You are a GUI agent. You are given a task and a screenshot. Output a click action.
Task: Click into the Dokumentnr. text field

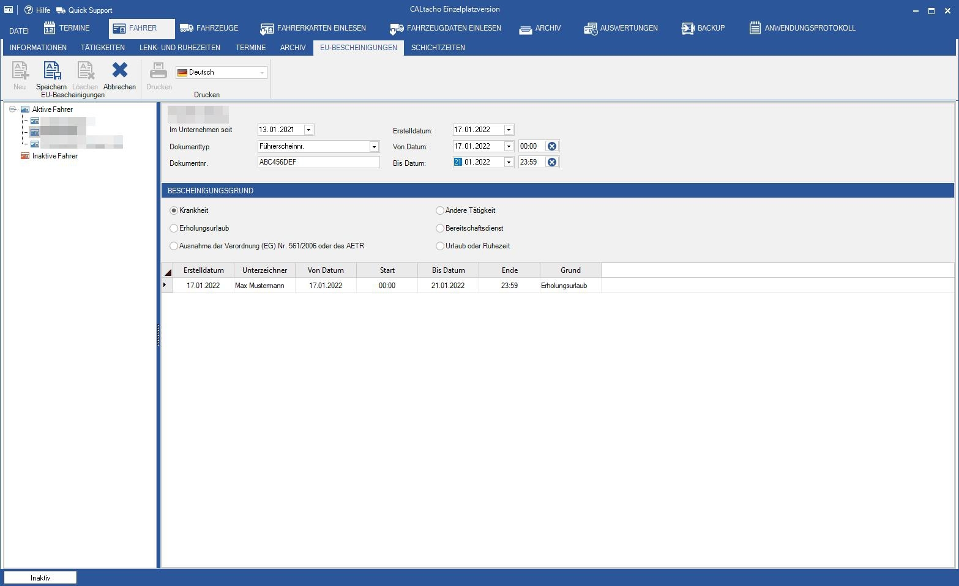(x=318, y=163)
